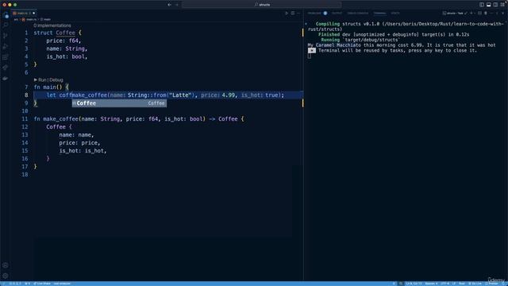The width and height of the screenshot is (508, 286).
Task: Click the line and column status bar entry
Action: (414, 284)
